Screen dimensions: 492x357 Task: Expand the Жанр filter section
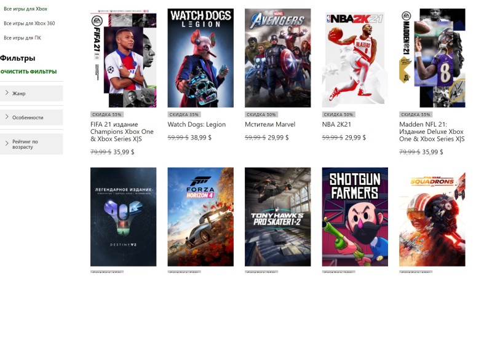pyautogui.click(x=31, y=93)
